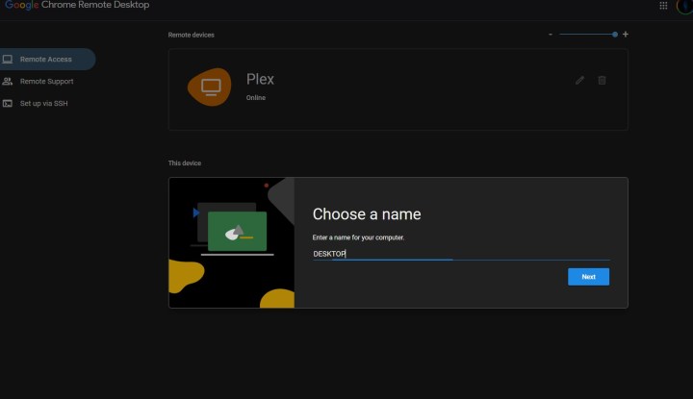Click the Online status under Plex
The image size is (693, 399).
point(256,98)
